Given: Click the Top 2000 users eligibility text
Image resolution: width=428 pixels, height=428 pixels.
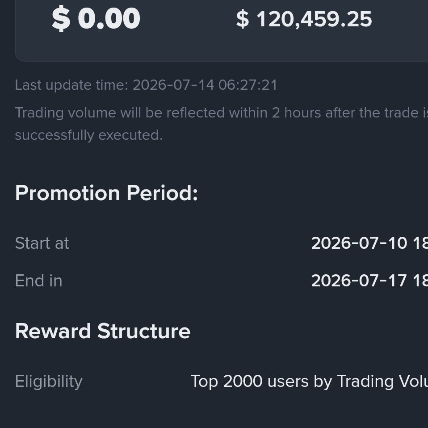Looking at the screenshot, I should [x=309, y=381].
